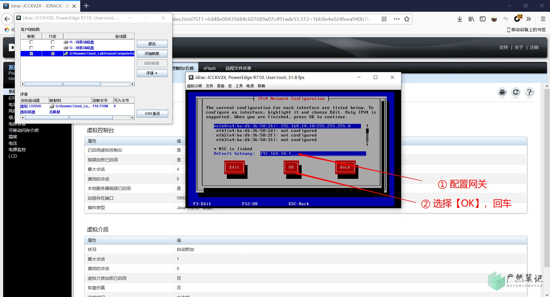The height and width of the screenshot is (297, 550).
Task: Close the idrac-JCCKV2X browser tab
Action: pyautogui.click(x=74, y=6)
